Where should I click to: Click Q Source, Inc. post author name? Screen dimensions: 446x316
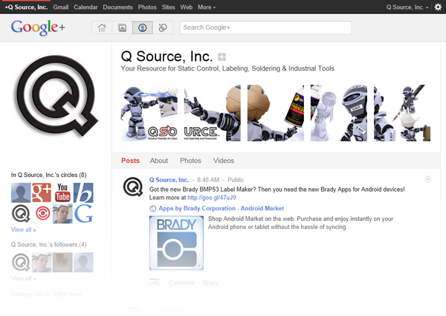point(169,180)
